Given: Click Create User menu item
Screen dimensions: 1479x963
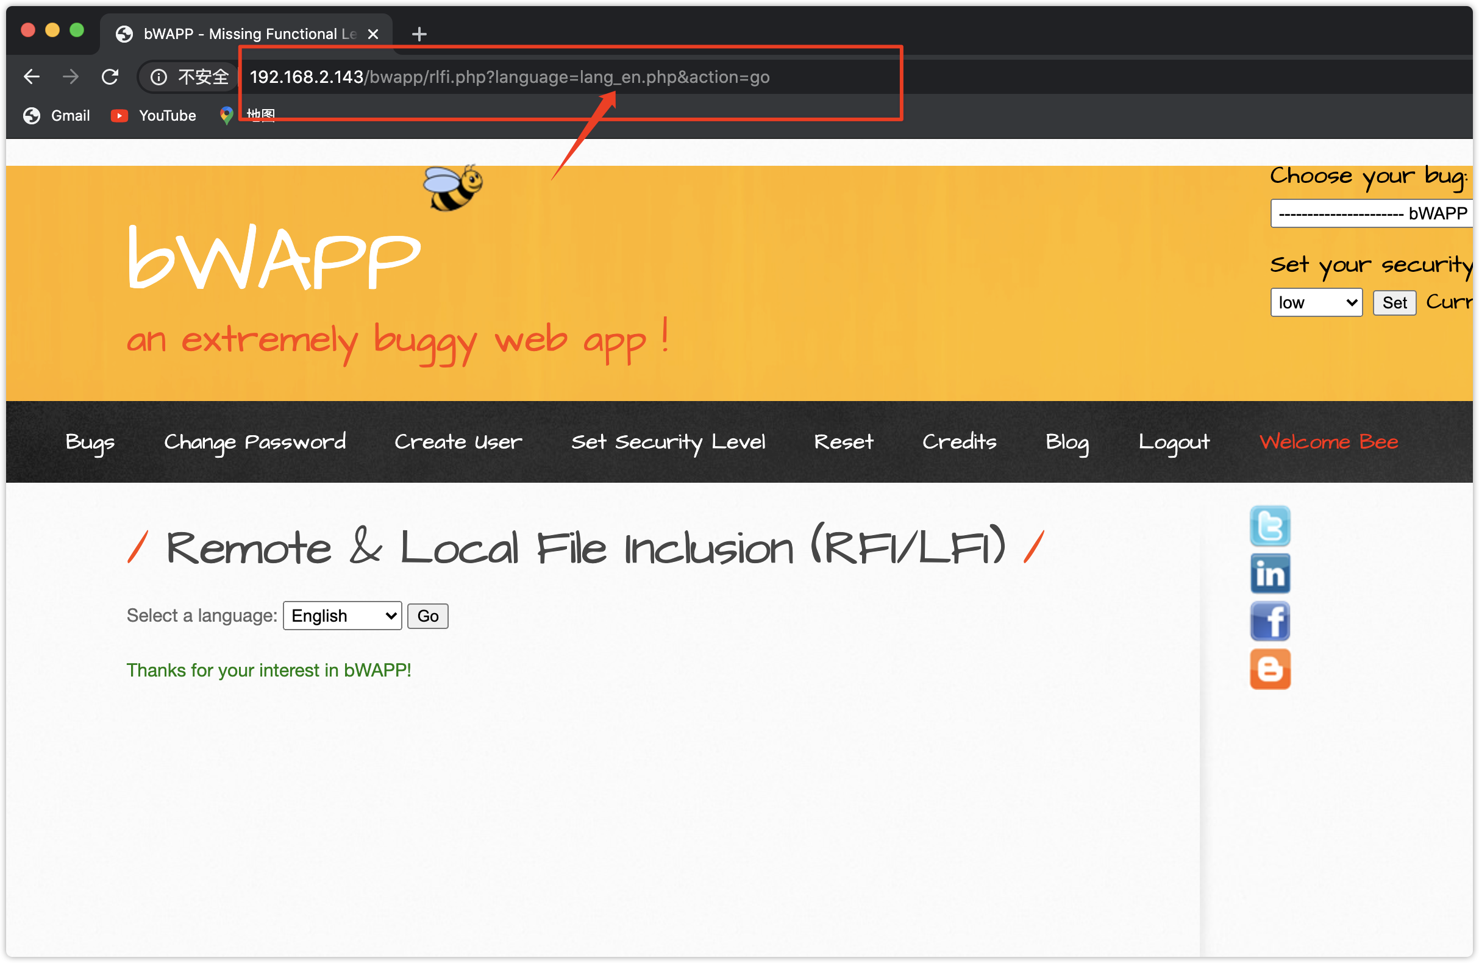Looking at the screenshot, I should pyautogui.click(x=458, y=442).
